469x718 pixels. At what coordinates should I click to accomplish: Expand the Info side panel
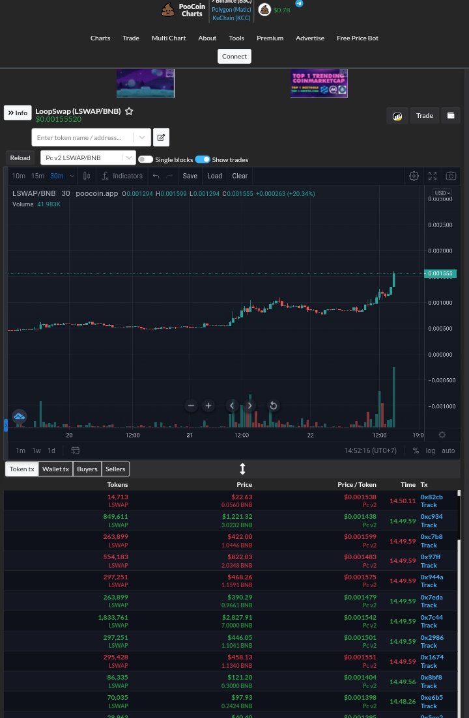click(x=18, y=113)
